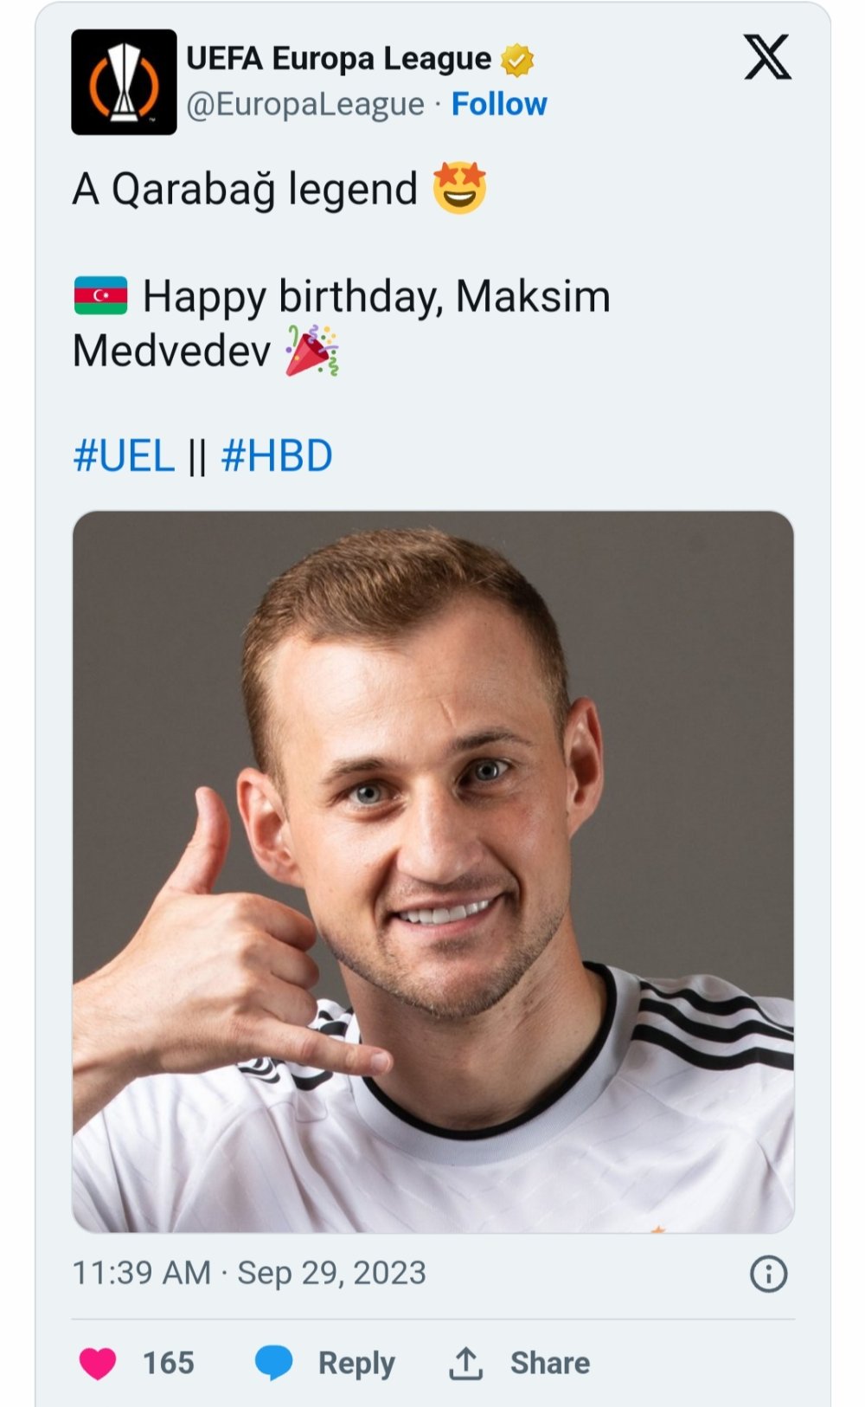Open the X logo link
Viewport: 865px width, 1407px height.
(767, 58)
